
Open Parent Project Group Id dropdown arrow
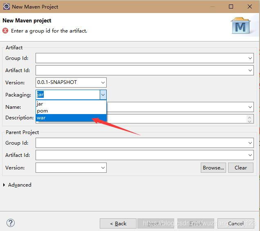pyautogui.click(x=250, y=143)
